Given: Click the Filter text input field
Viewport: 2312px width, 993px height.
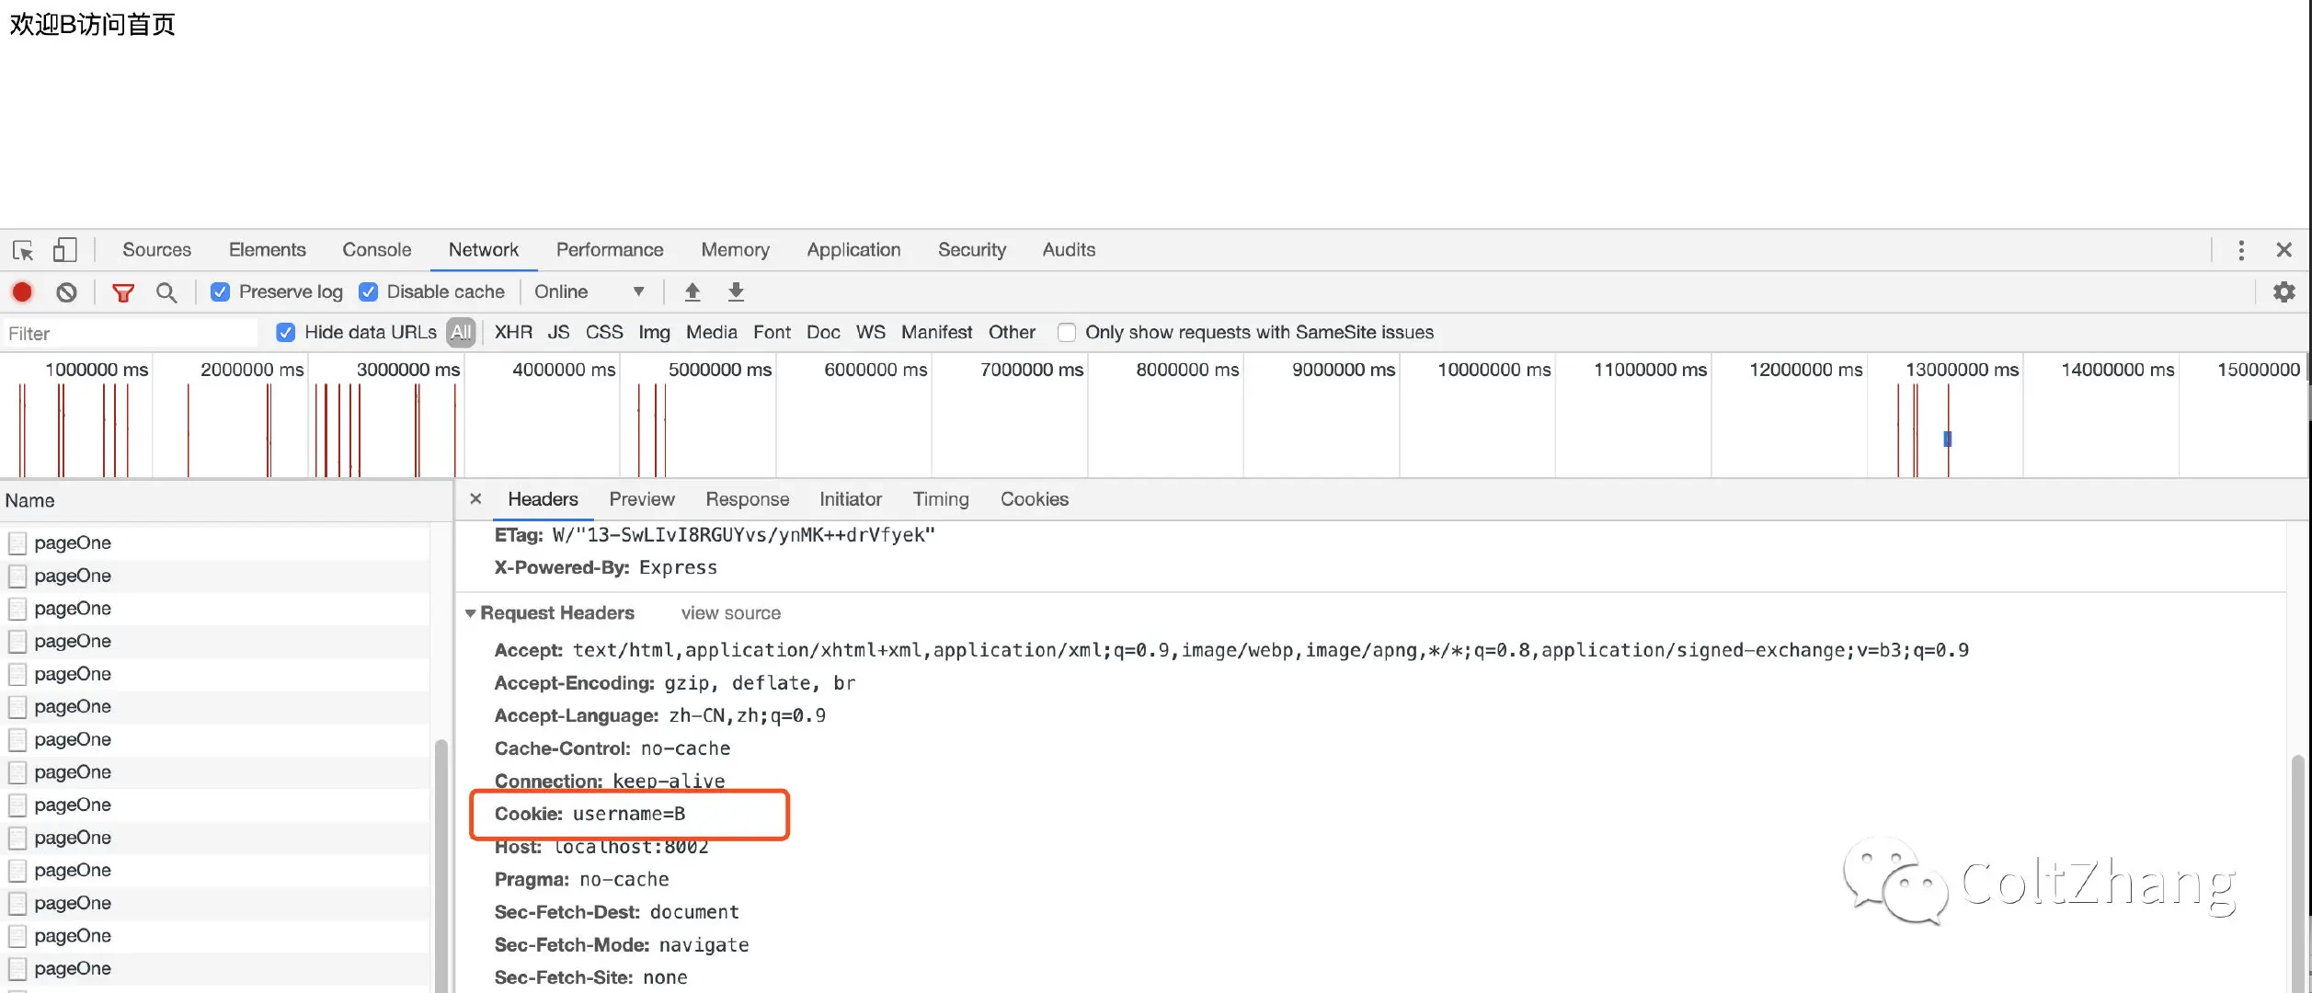Looking at the screenshot, I should 129,334.
